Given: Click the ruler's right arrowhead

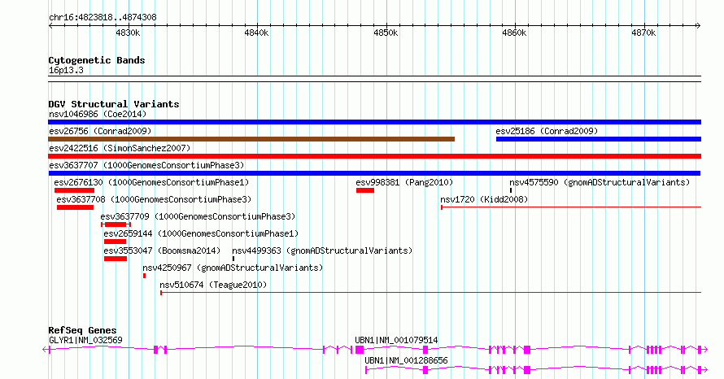Looking at the screenshot, I should (699, 26).
